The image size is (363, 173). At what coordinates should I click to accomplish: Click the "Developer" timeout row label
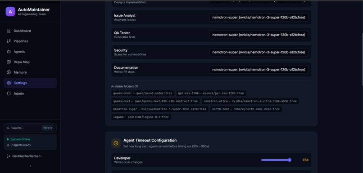pos(122,158)
